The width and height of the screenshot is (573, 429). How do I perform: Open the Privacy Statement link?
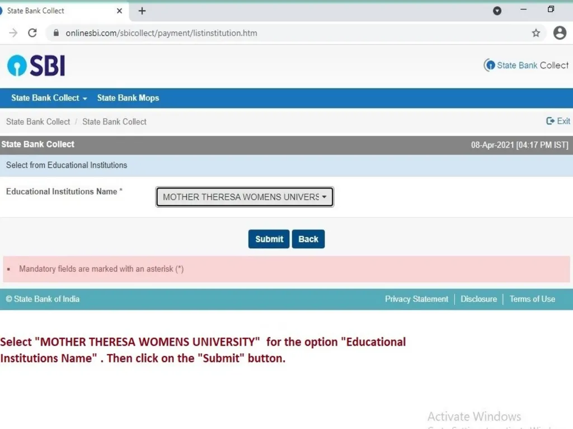click(x=416, y=299)
